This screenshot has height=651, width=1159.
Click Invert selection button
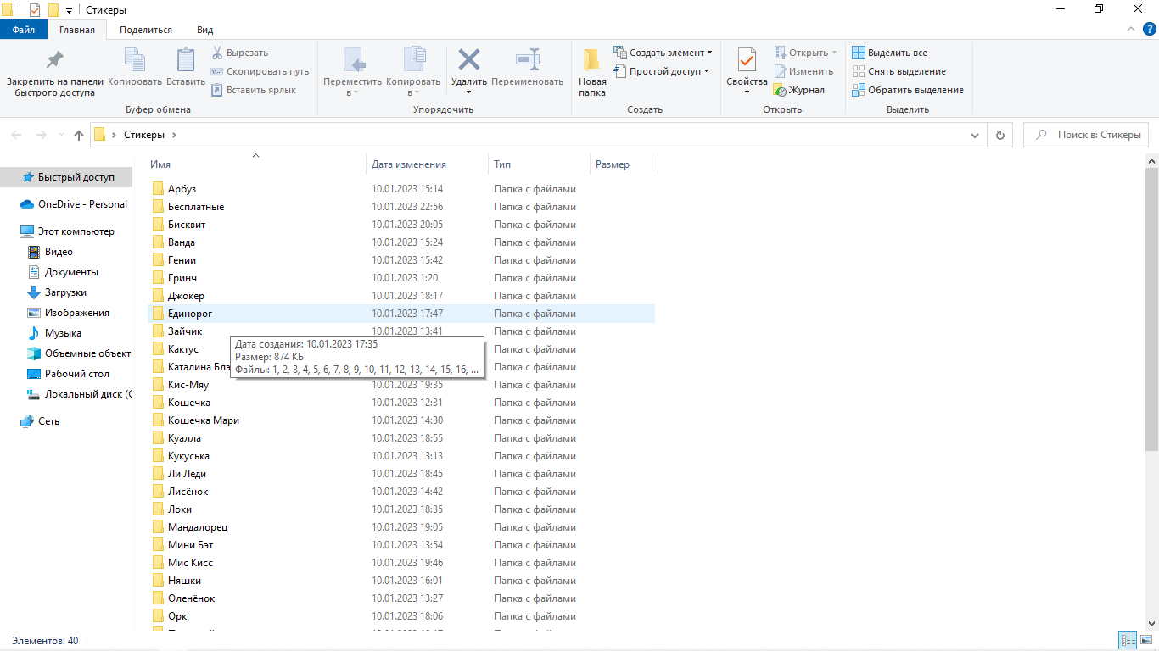pyautogui.click(x=908, y=90)
